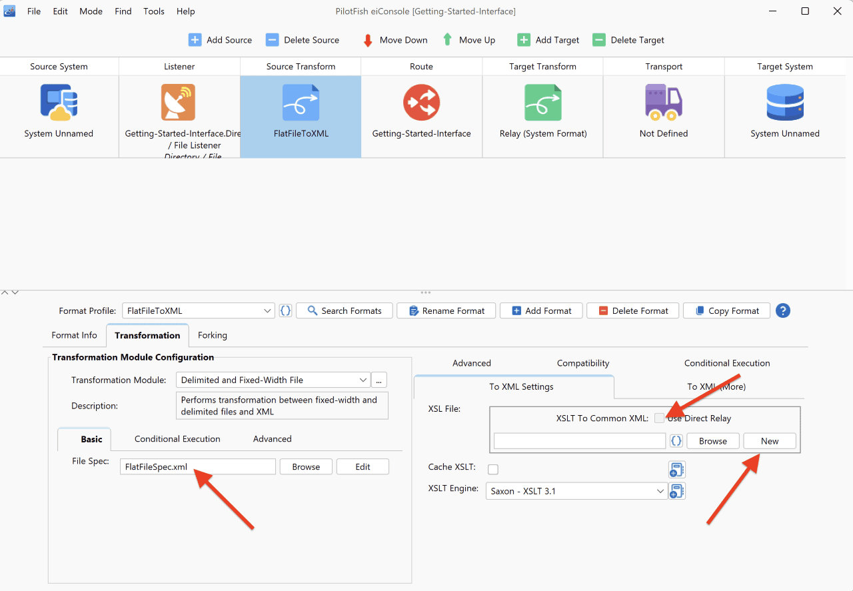Open the Format Profile dropdown
853x591 pixels.
[x=199, y=310]
